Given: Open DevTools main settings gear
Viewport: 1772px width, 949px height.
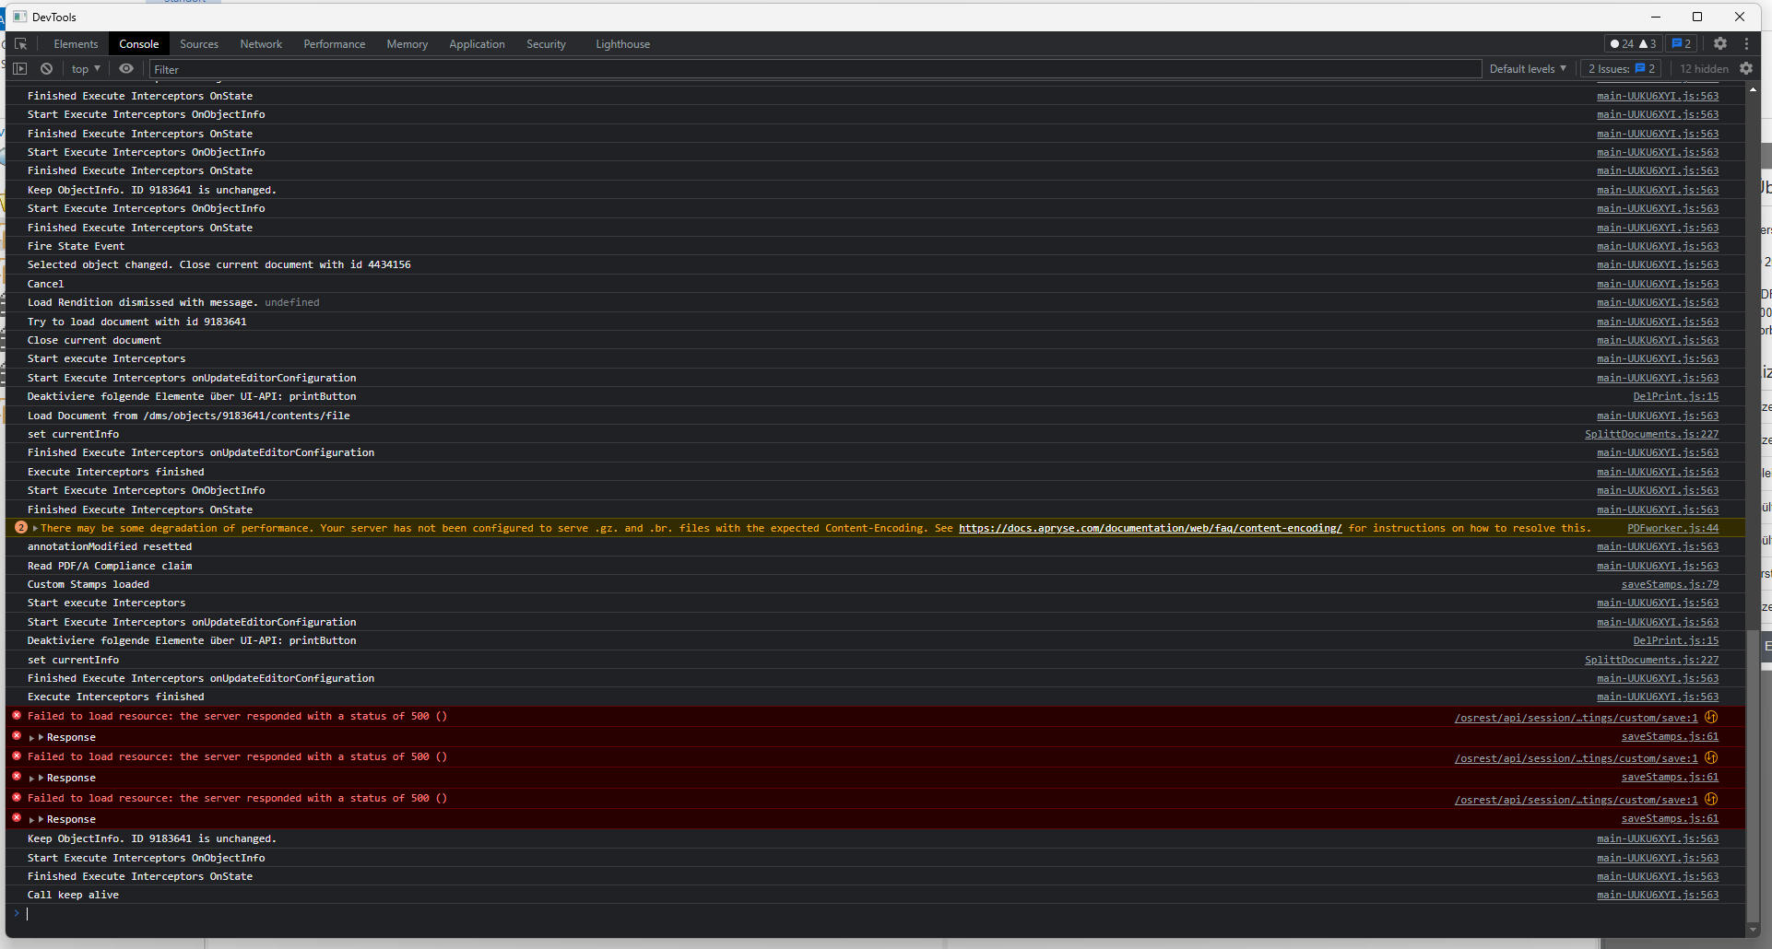Looking at the screenshot, I should tap(1720, 43).
